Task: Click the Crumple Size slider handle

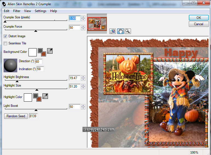Action: [x=5, y=22]
